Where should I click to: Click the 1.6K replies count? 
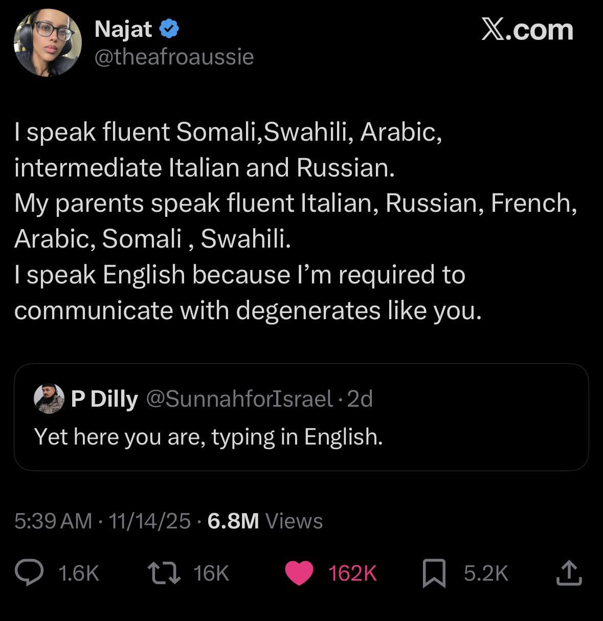point(79,573)
